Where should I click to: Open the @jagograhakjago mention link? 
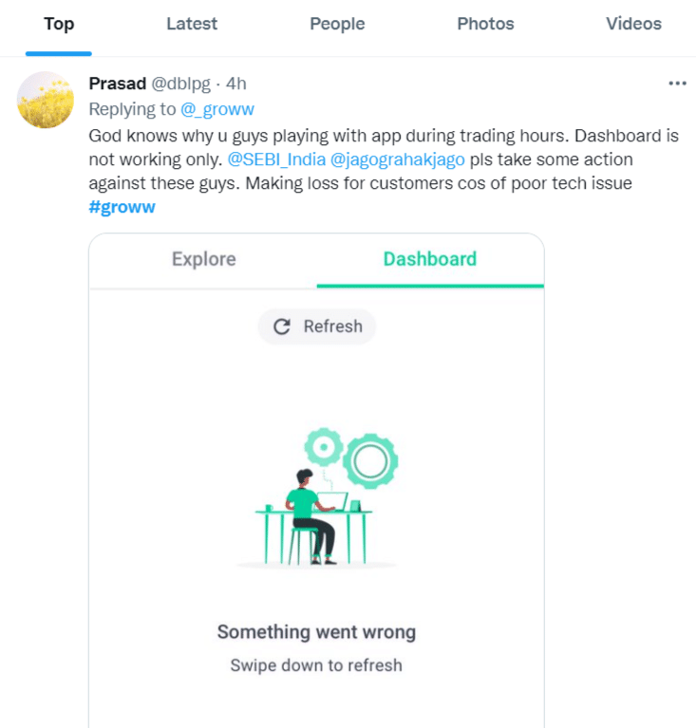(x=397, y=159)
